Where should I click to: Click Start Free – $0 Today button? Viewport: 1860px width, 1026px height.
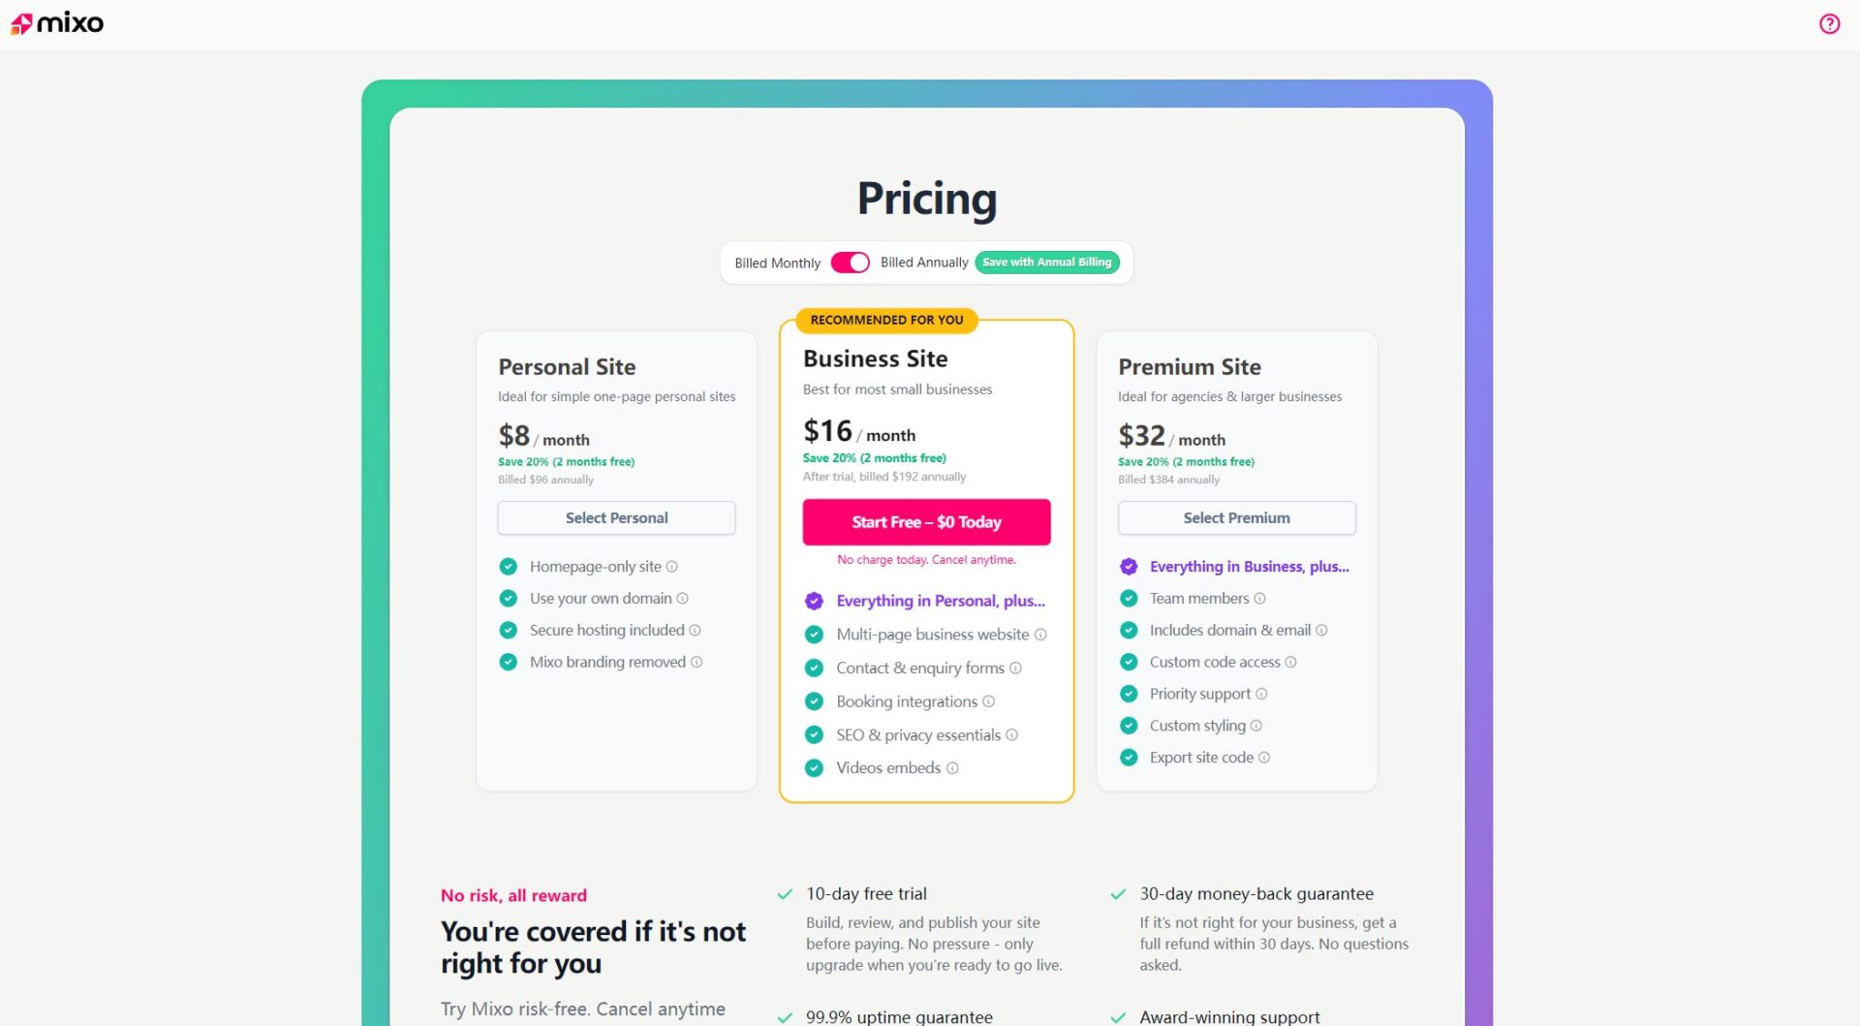[926, 522]
